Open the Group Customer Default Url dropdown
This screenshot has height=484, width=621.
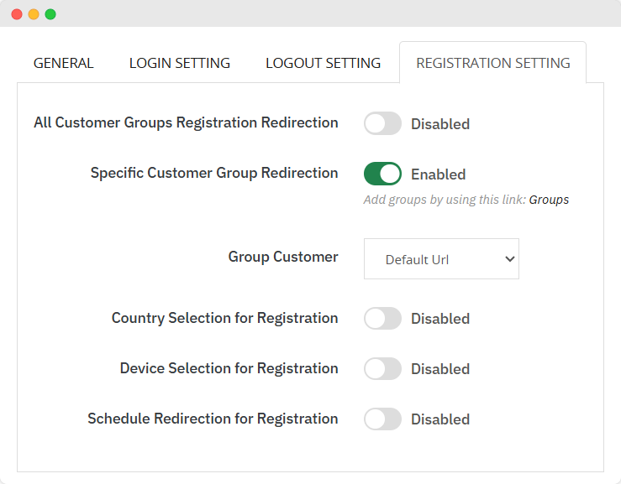point(441,259)
